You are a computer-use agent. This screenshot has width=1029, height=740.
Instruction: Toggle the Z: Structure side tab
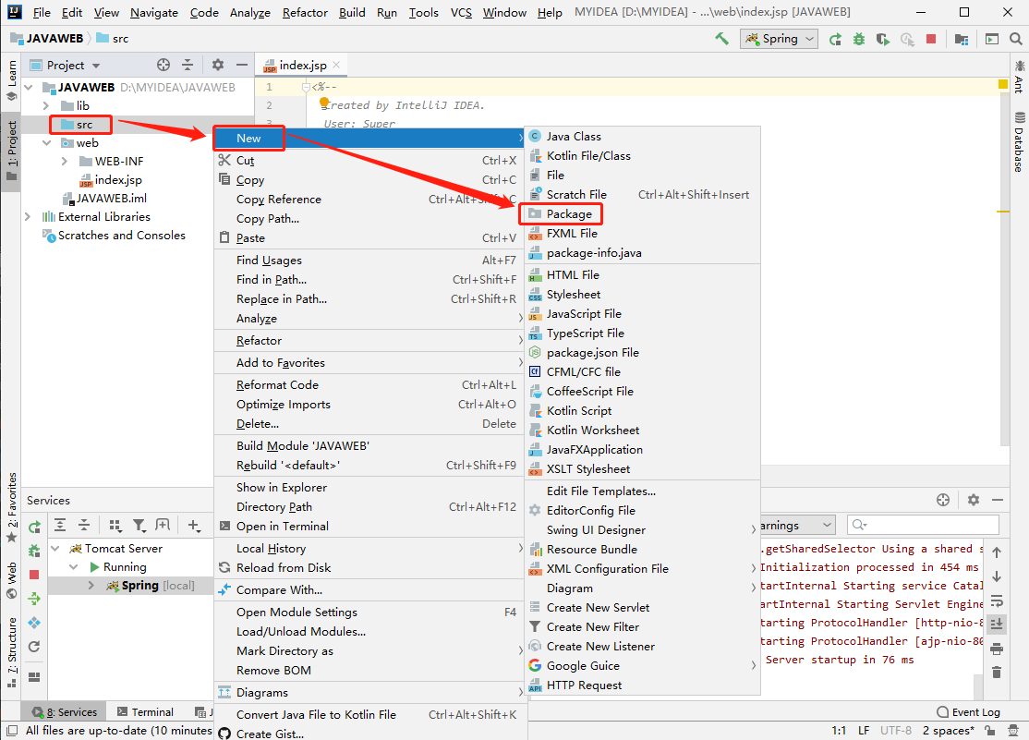coord(12,652)
